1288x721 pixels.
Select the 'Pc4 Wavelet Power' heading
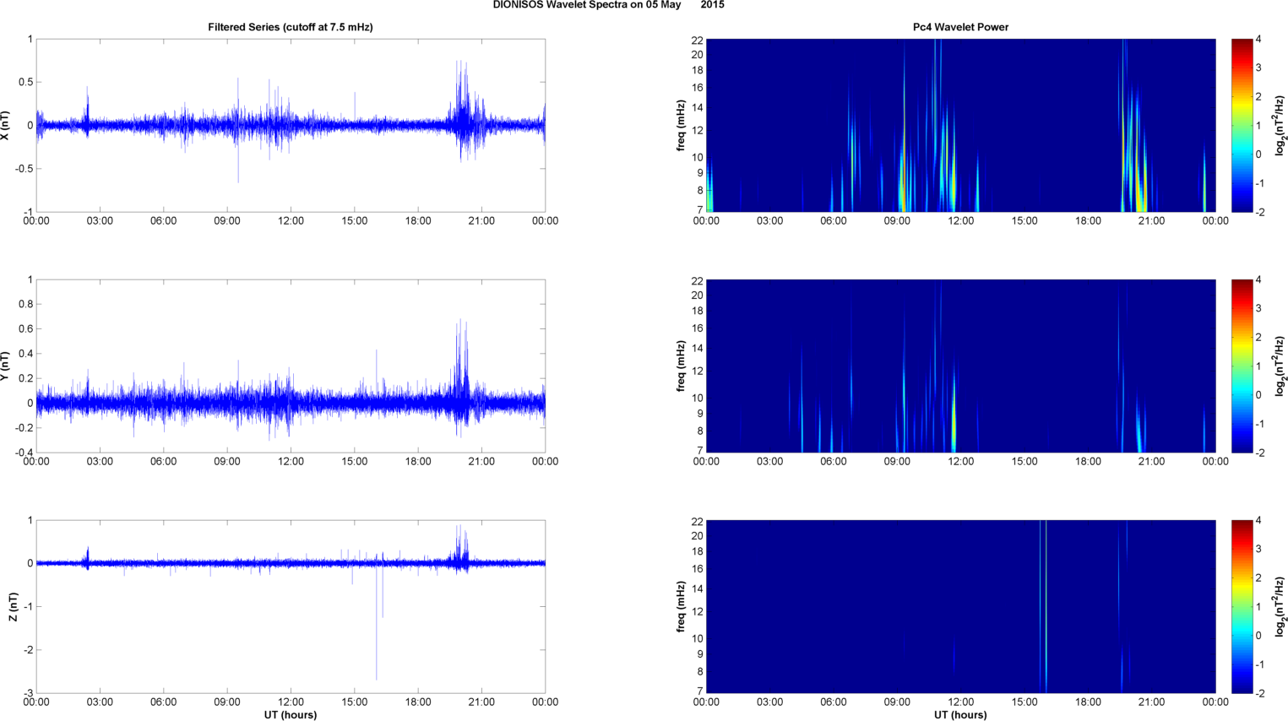pos(960,27)
